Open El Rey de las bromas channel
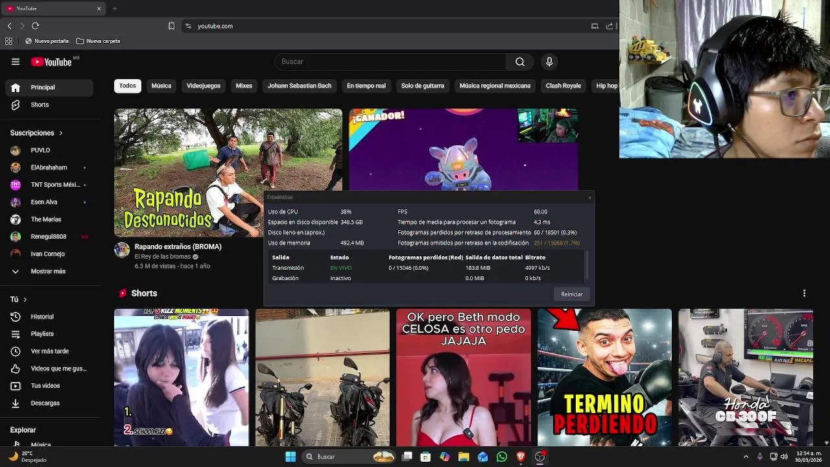Viewport: 830px width, 467px height. [x=162, y=257]
